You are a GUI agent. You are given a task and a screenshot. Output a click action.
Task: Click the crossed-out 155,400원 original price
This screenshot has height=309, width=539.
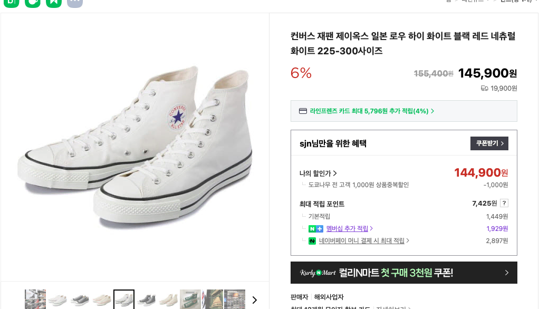(433, 73)
